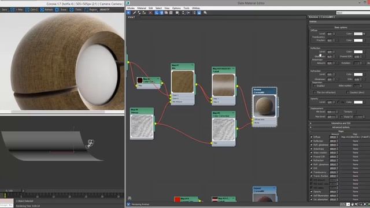370x208 pixels.
Task: Open the Reflection color swatch
Action: point(358,51)
